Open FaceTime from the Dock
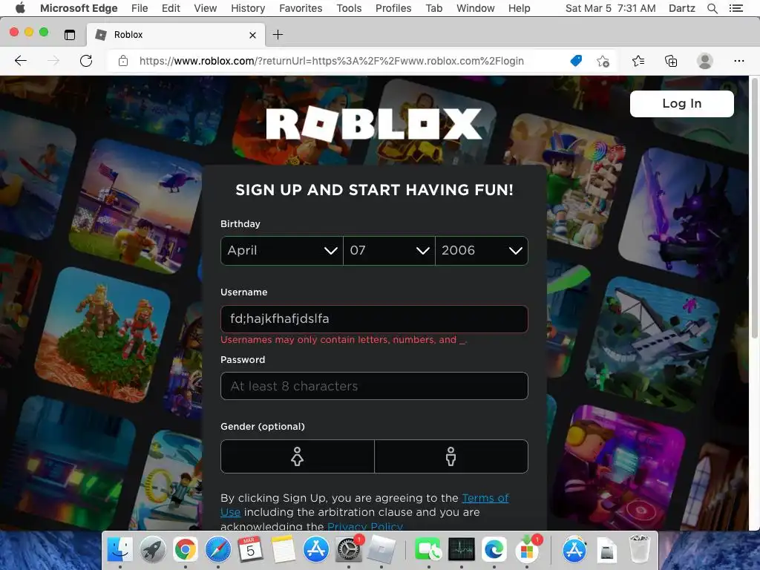 [428, 550]
